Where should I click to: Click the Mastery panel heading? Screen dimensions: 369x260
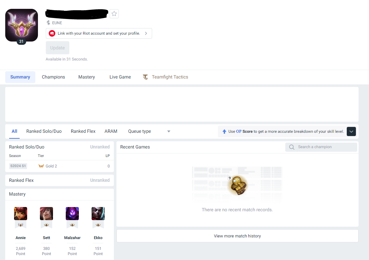[17, 194]
